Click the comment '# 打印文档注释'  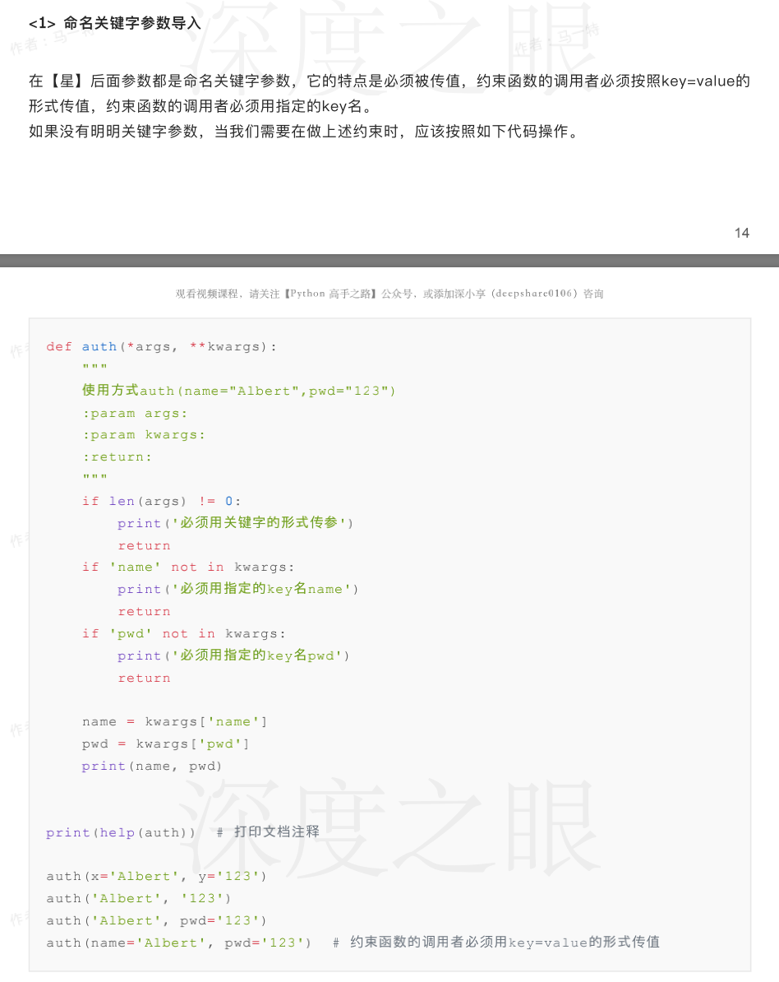[x=268, y=831]
